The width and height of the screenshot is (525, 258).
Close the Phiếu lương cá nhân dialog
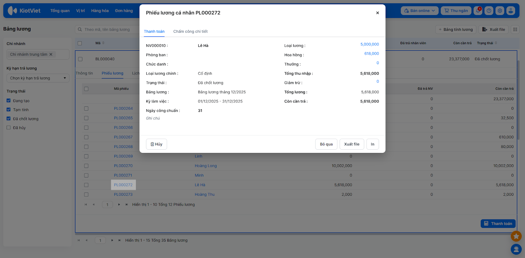point(377,13)
